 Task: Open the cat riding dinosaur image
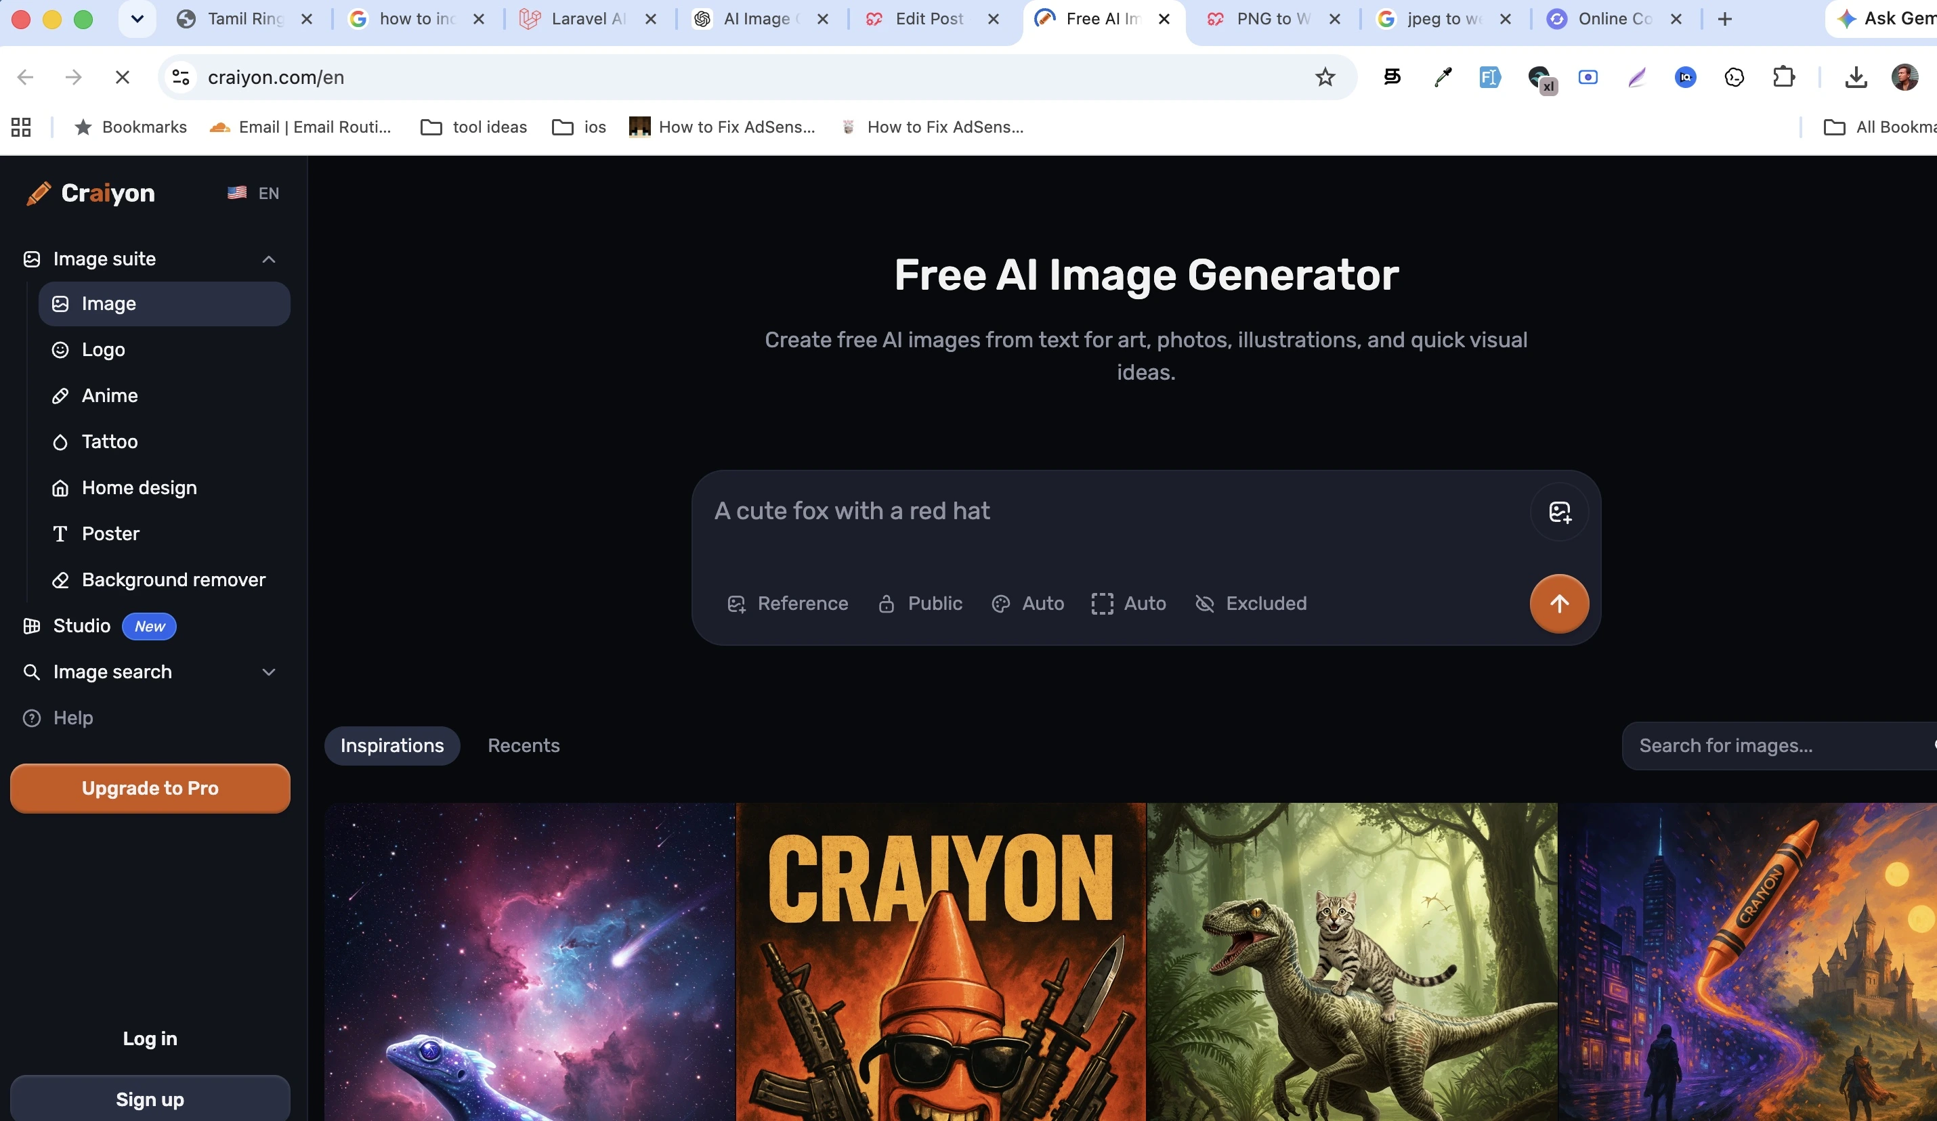[1352, 962]
